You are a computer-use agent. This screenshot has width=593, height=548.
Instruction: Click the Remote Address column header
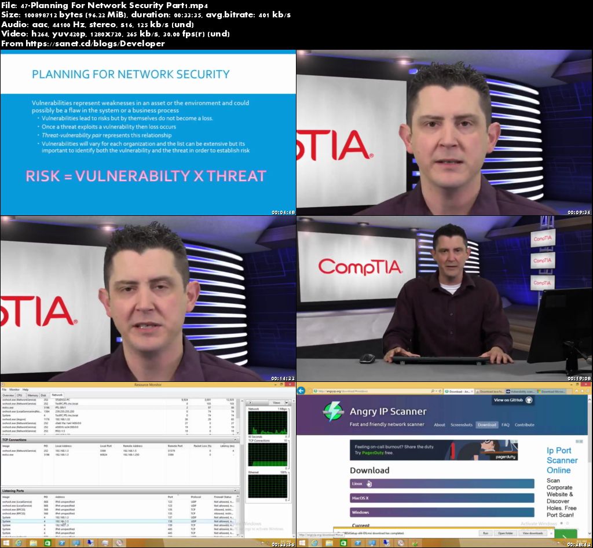[x=133, y=446]
